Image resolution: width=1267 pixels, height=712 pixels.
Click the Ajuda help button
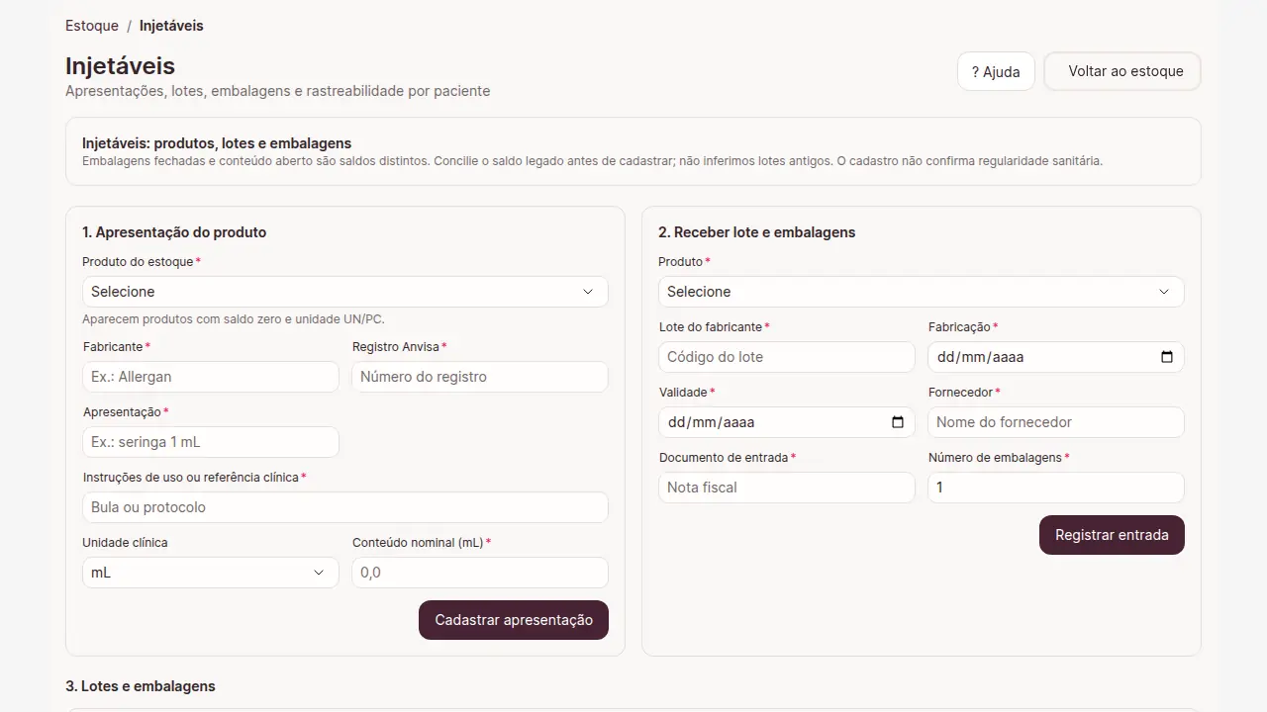996,72
